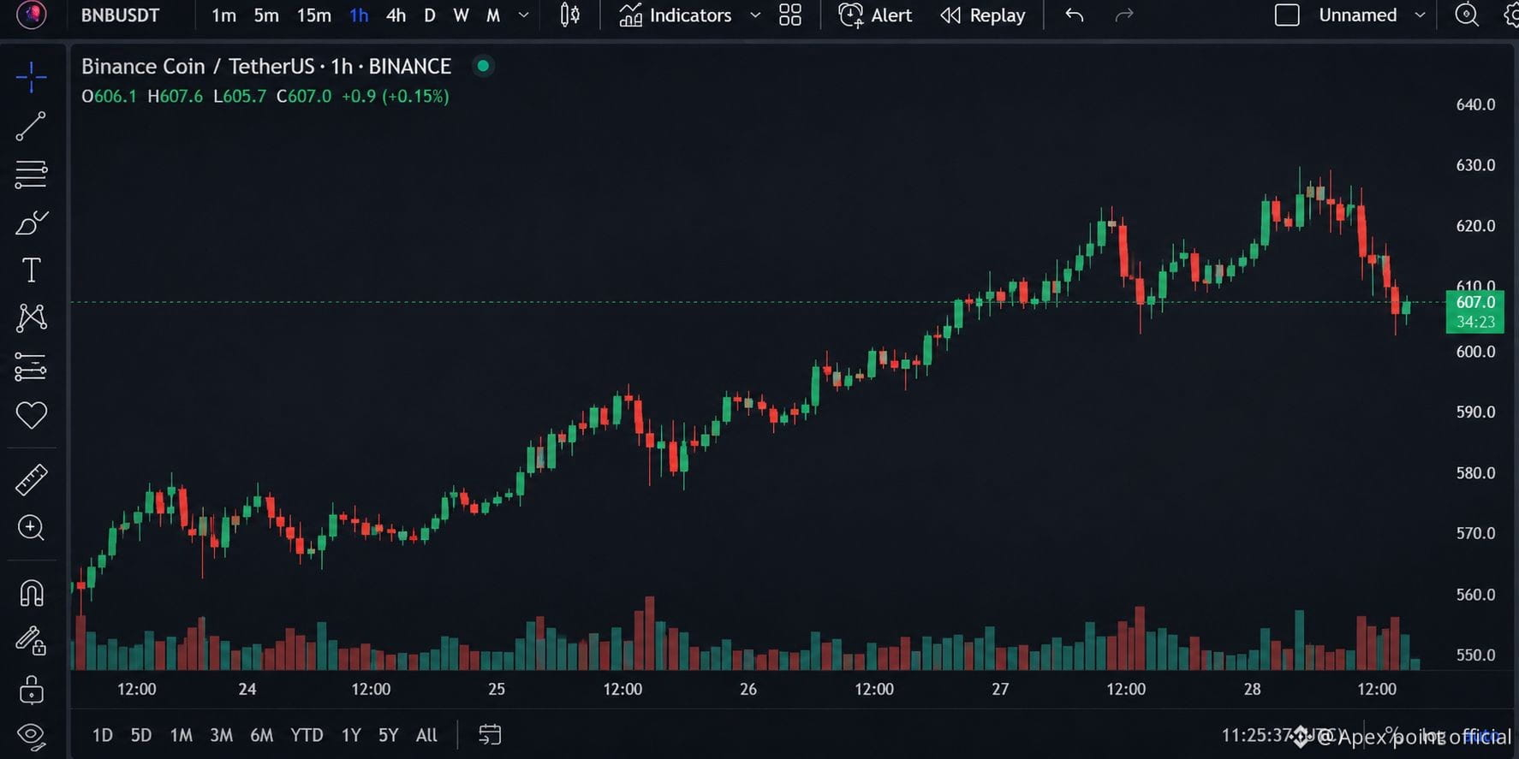Set the 5D date range

coord(141,735)
